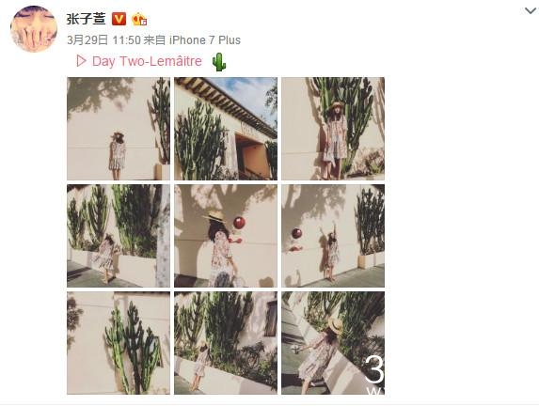Click the cactus emoji icon
Viewport: 539px width, 406px height.
(218, 62)
